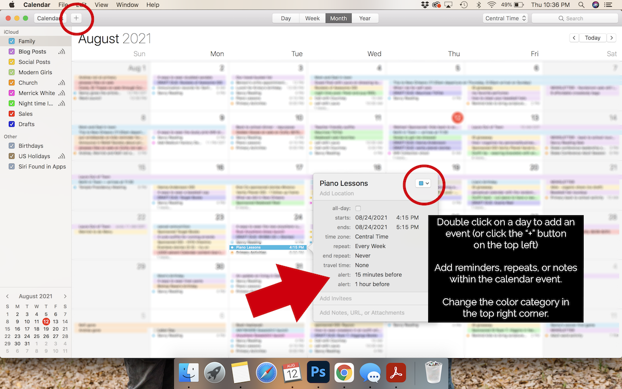Open the Central Time zone dropdown in toolbar
The width and height of the screenshot is (622, 389).
pos(505,18)
